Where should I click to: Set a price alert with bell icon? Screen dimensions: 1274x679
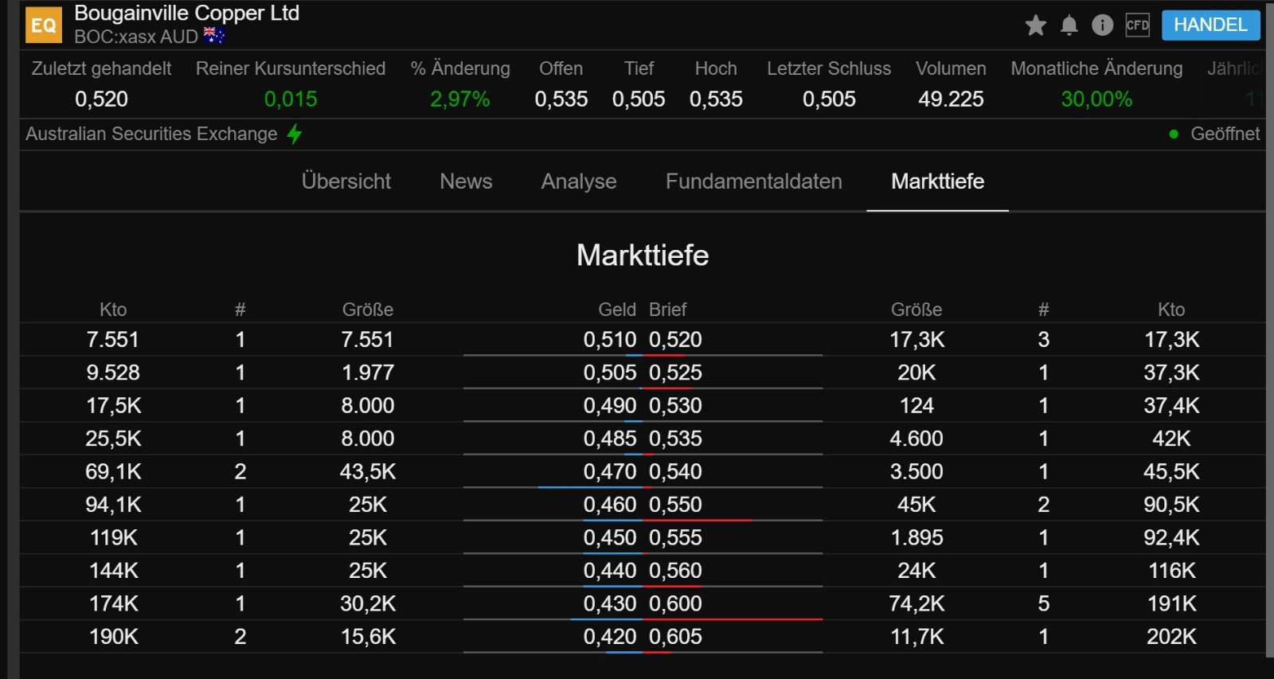(x=1069, y=25)
